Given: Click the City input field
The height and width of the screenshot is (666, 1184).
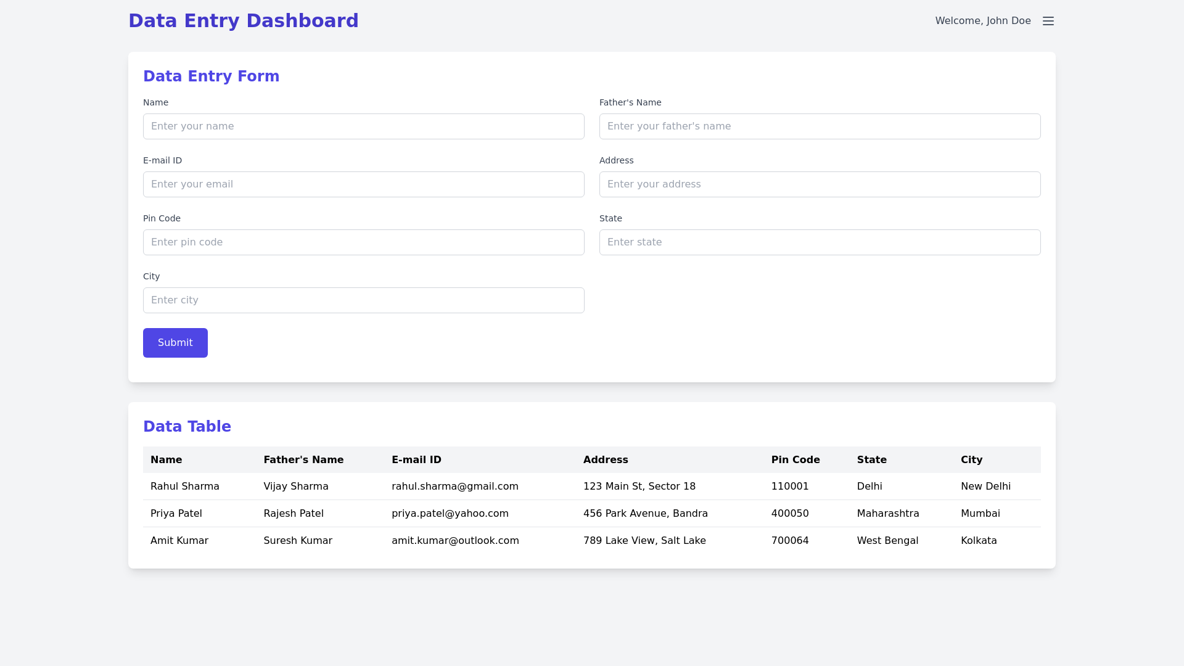Looking at the screenshot, I should click(363, 300).
